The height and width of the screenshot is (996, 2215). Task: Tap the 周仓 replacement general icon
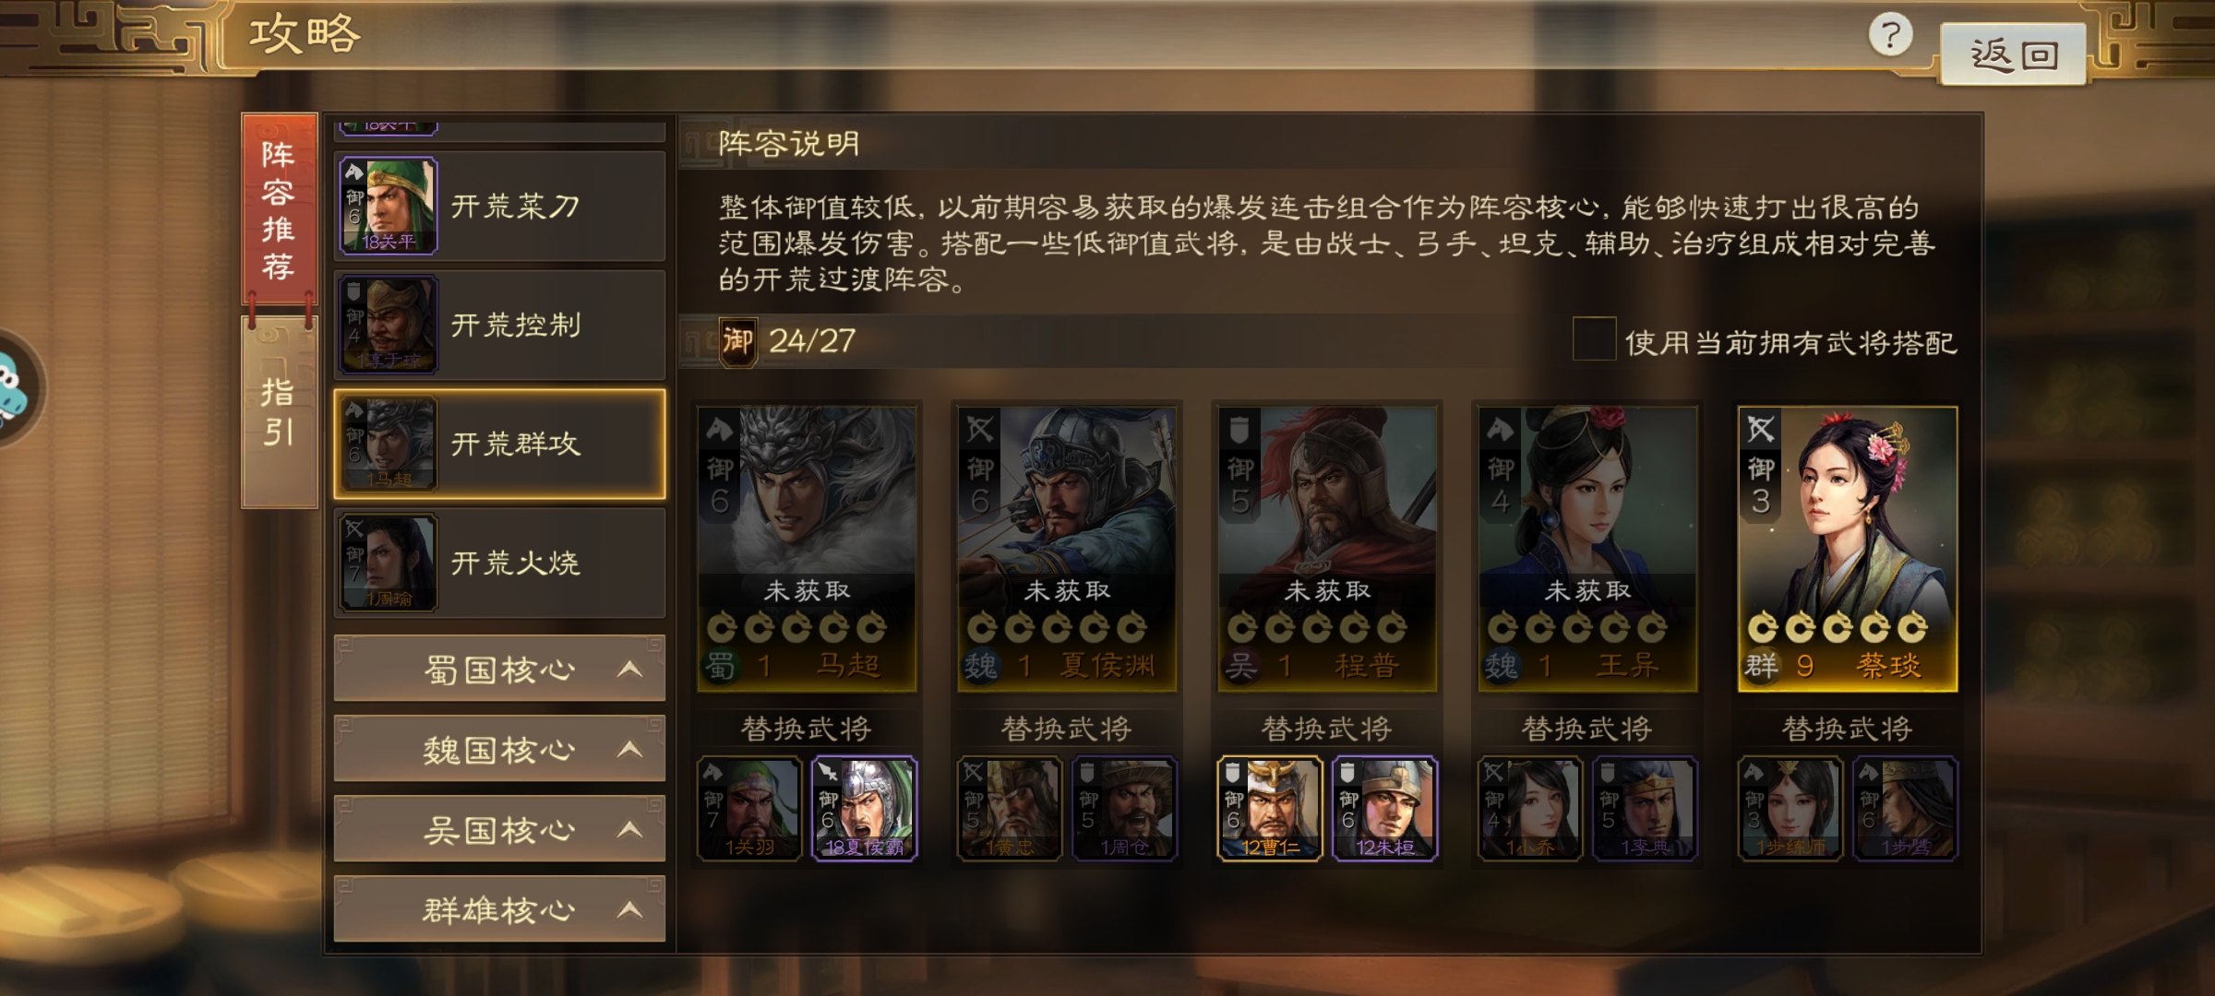[x=1124, y=809]
